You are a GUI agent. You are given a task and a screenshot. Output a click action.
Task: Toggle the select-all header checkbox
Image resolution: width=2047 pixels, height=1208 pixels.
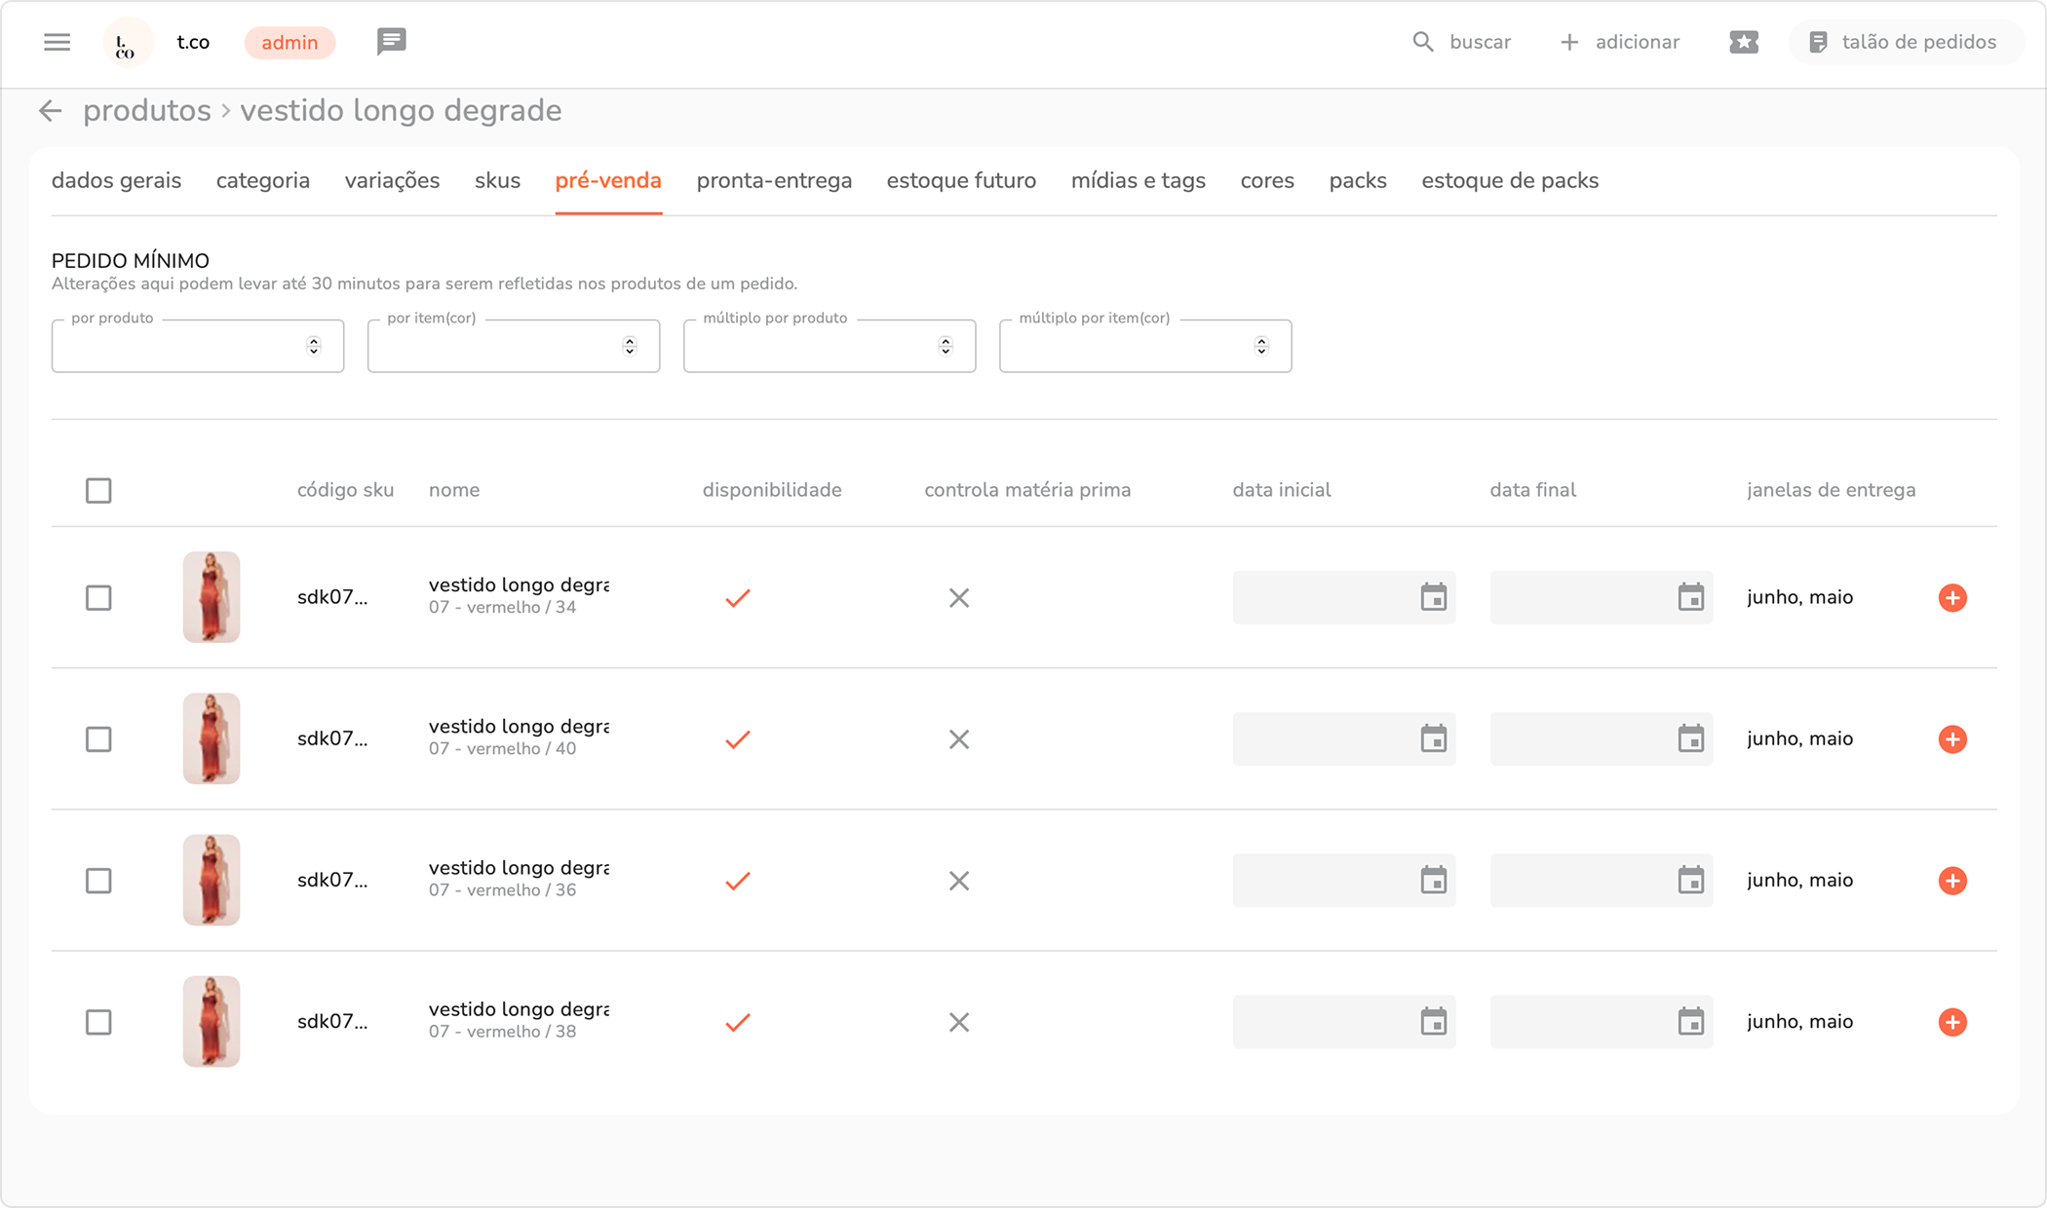point(98,490)
